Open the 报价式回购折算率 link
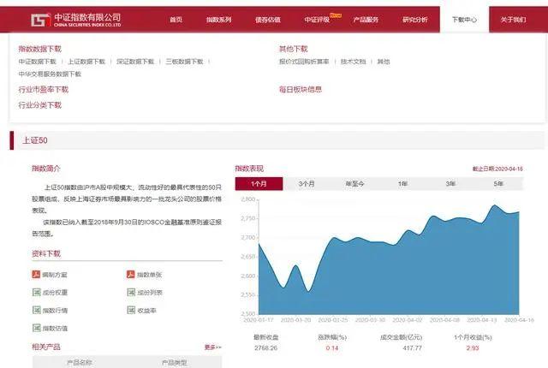Image resolution: width=548 pixels, height=368 pixels. tap(304, 62)
